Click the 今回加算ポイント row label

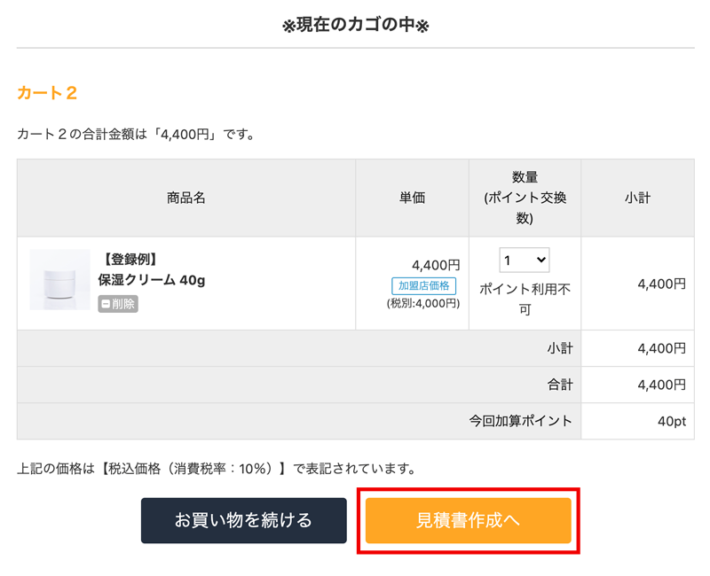tap(520, 421)
